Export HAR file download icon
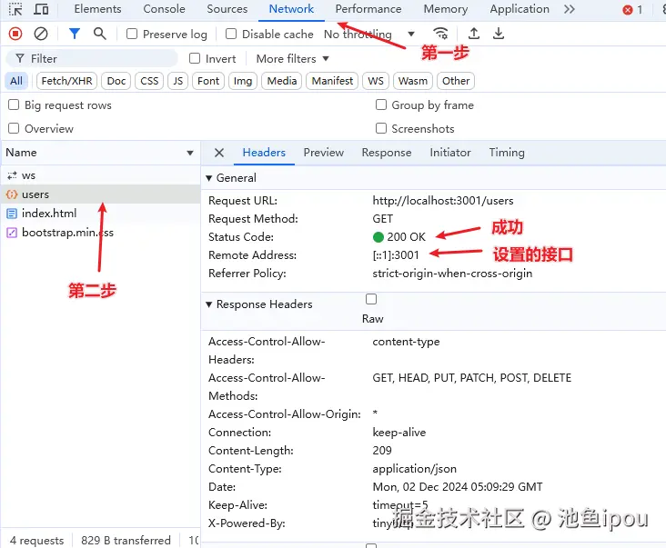 (499, 34)
